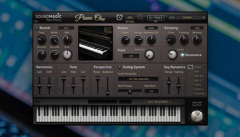Click the Reverb Surface knob

pyautogui.click(x=41, y=54)
